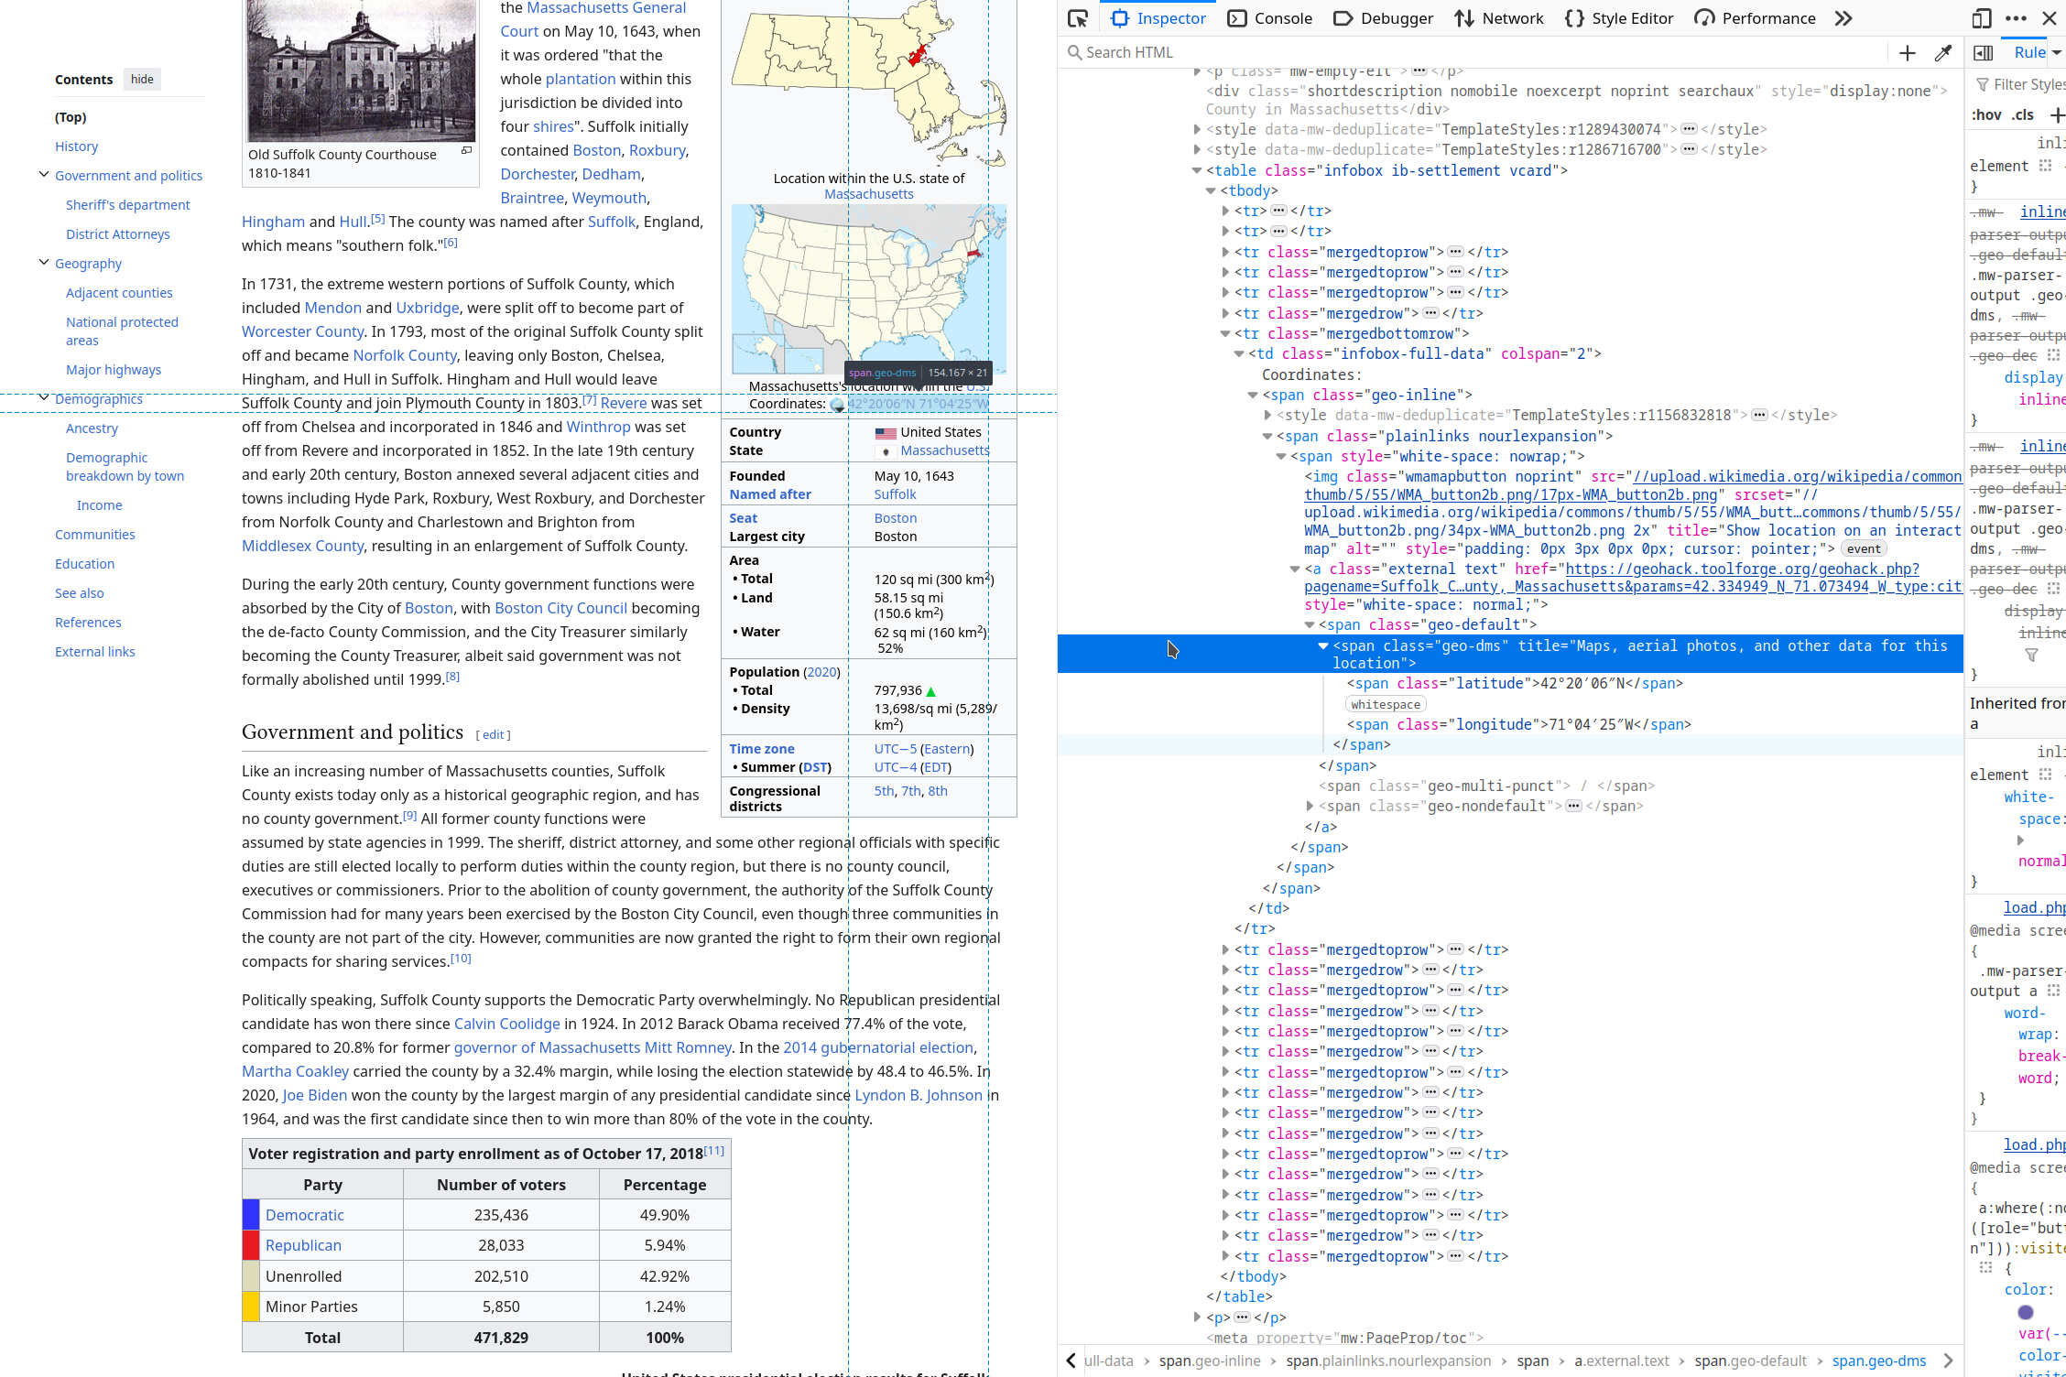Open the Worcester County link
2066x1377 pixels.
302,331
